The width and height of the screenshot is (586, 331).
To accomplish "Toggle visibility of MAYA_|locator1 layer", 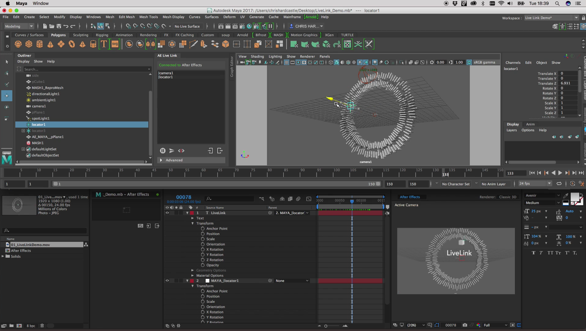I will (x=167, y=281).
